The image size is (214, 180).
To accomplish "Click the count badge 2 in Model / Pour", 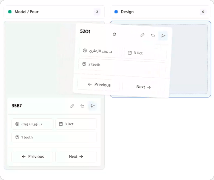I will click(97, 12).
